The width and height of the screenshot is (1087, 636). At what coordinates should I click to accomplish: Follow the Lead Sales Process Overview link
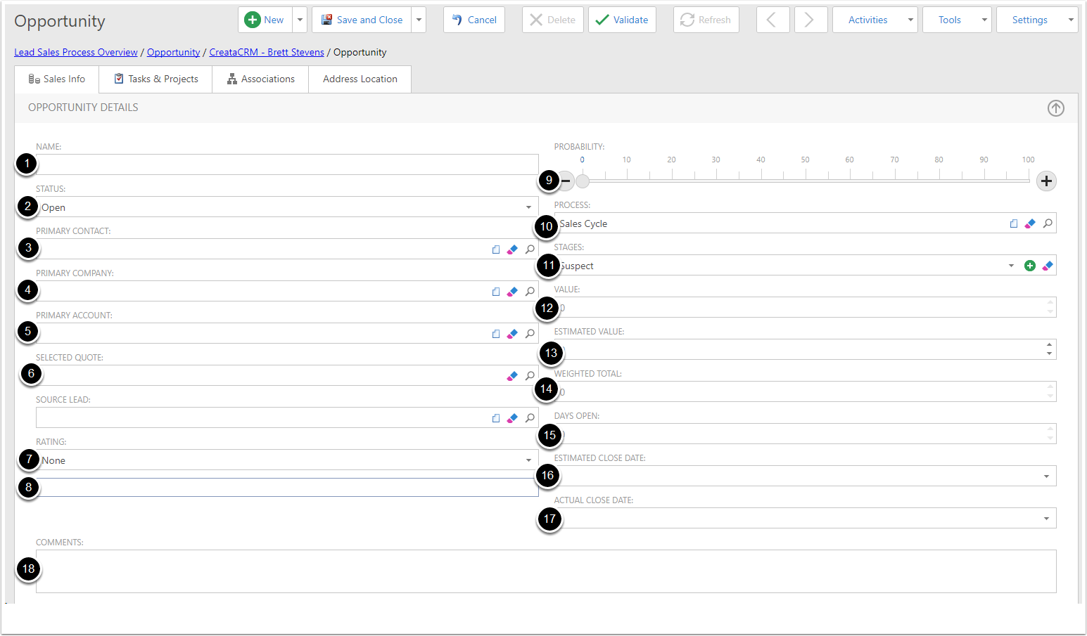(x=76, y=53)
